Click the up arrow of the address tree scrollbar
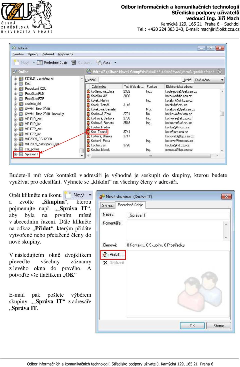240x367 pixels. 82,79
